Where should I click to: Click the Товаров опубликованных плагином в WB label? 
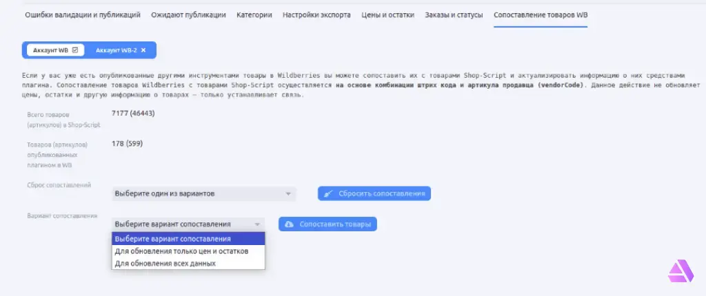click(57, 155)
